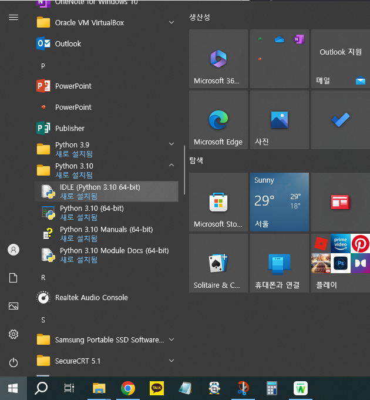
Task: Open Pictures from the sidebar
Action: point(14,306)
